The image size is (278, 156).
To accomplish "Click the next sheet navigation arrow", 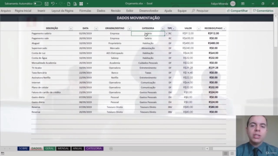I will click(10, 149).
